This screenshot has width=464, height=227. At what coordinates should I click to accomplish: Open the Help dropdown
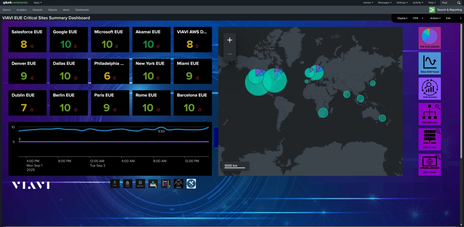pos(432,3)
